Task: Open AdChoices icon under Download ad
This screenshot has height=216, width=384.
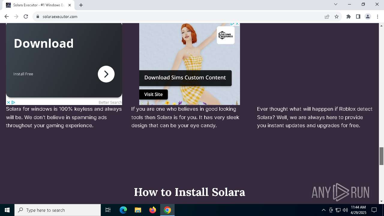Action: (13, 102)
